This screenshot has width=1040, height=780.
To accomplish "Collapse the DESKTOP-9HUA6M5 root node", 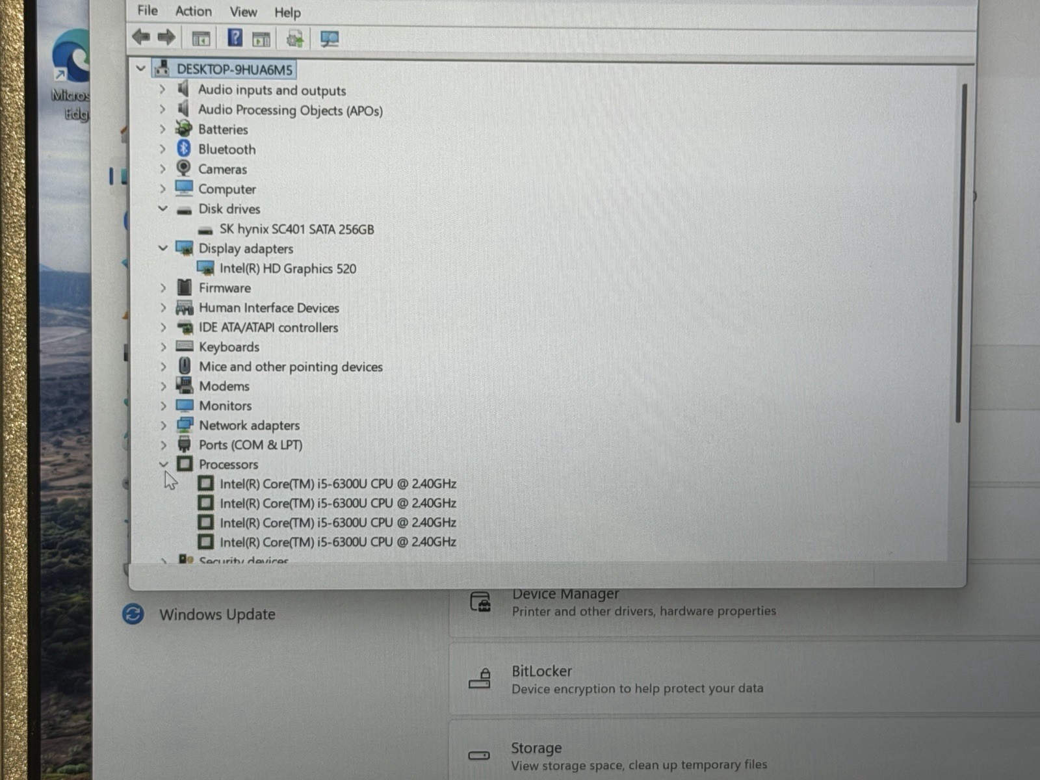I will coord(140,68).
